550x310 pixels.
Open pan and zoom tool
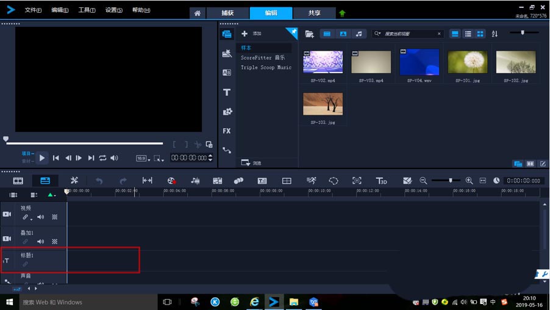click(x=357, y=181)
